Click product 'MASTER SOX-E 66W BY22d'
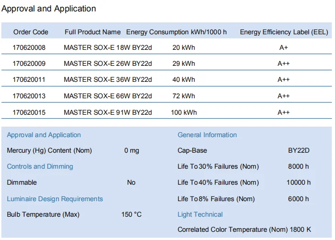335x240 pixels. tap(108, 96)
